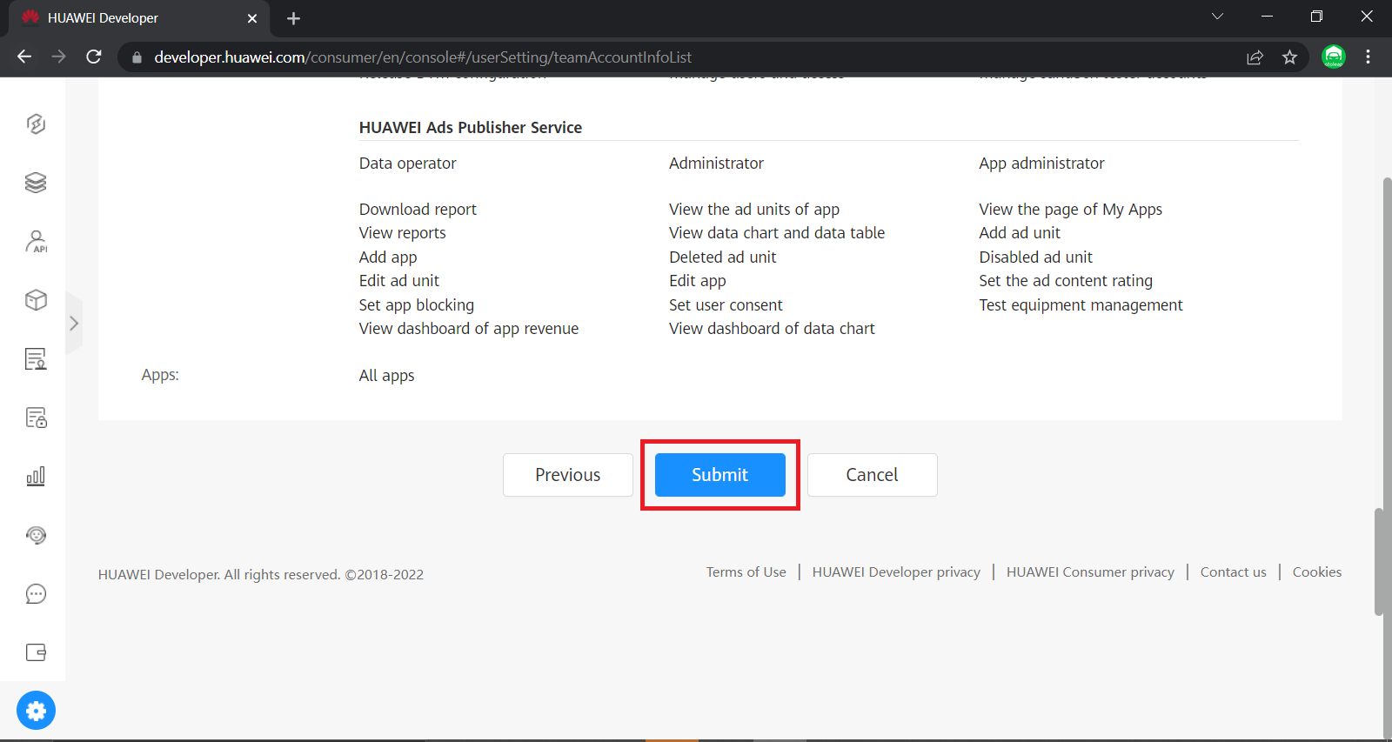Open the Terms of Use link
Viewport: 1392px width, 742px height.
[x=746, y=572]
